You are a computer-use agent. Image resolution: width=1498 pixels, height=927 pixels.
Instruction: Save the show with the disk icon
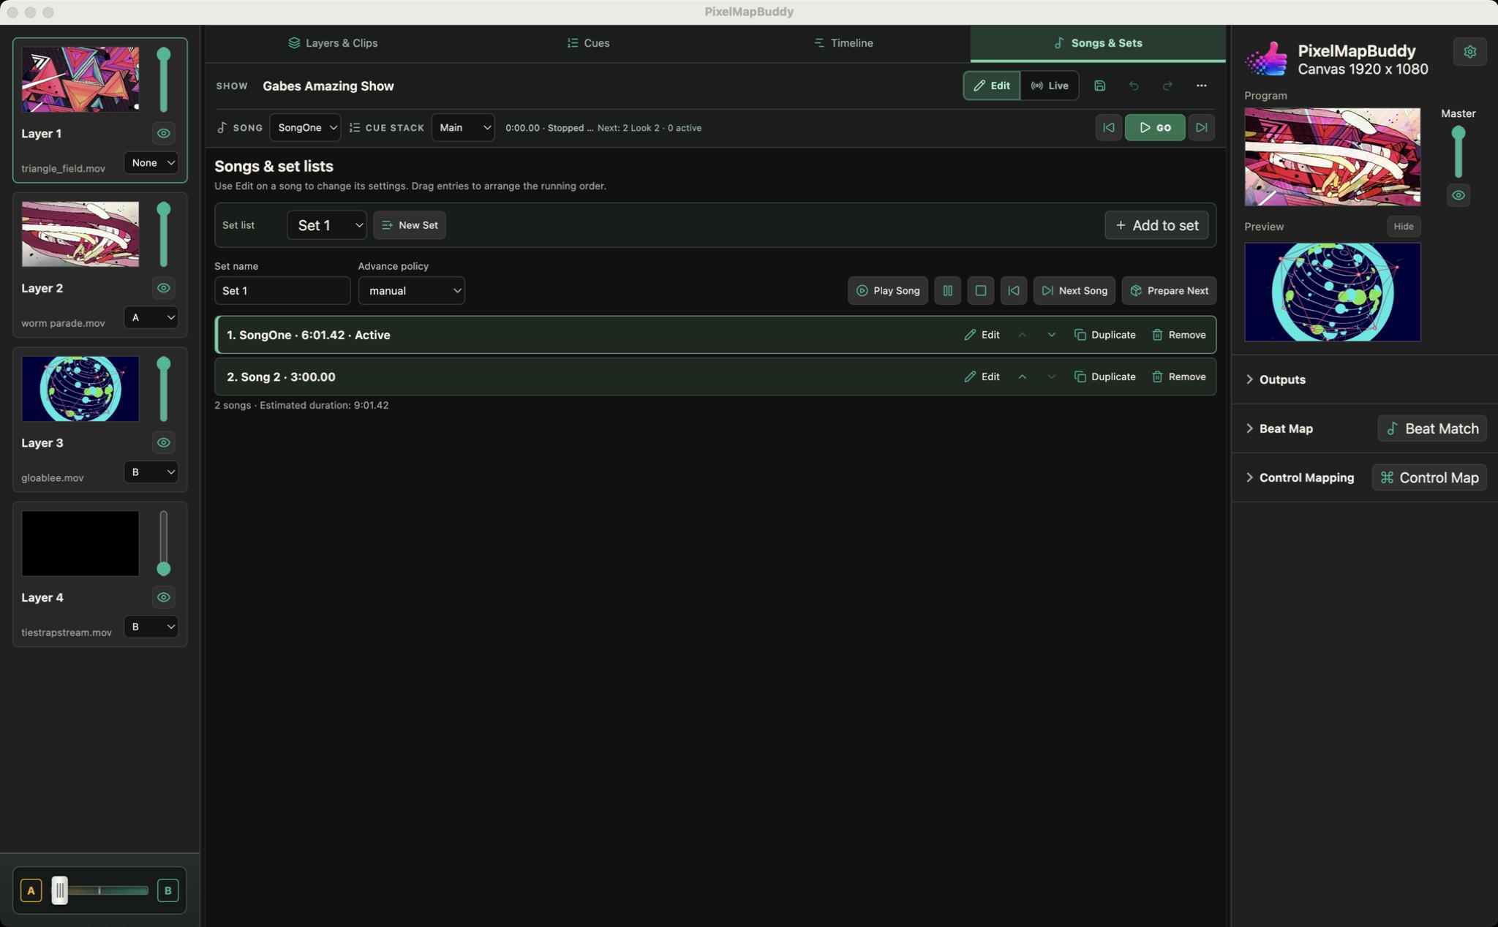point(1099,86)
